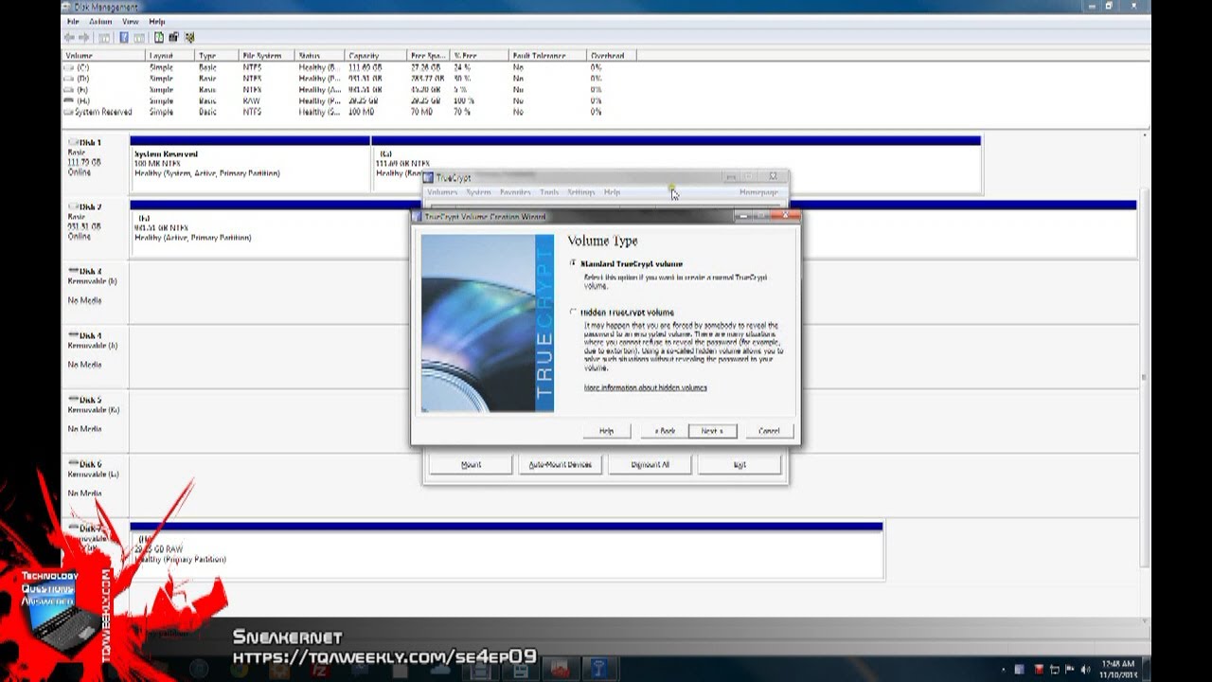This screenshot has height=682, width=1212.
Task: Click the Disk 1 label icon
Action: 74,142
